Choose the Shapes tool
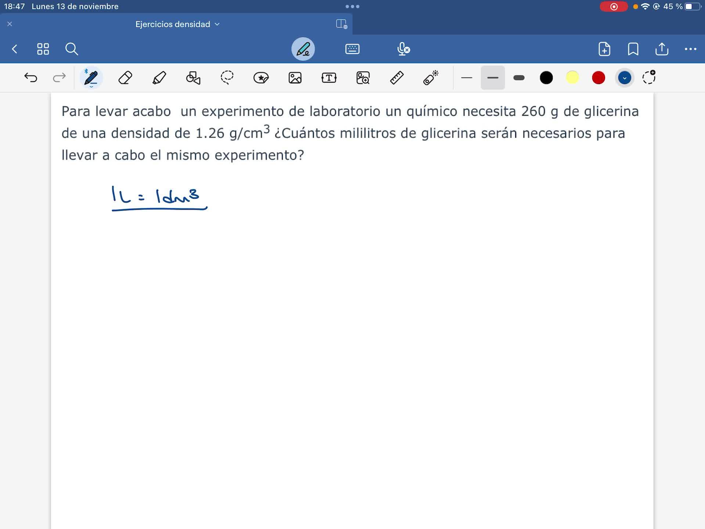705x529 pixels. 193,78
